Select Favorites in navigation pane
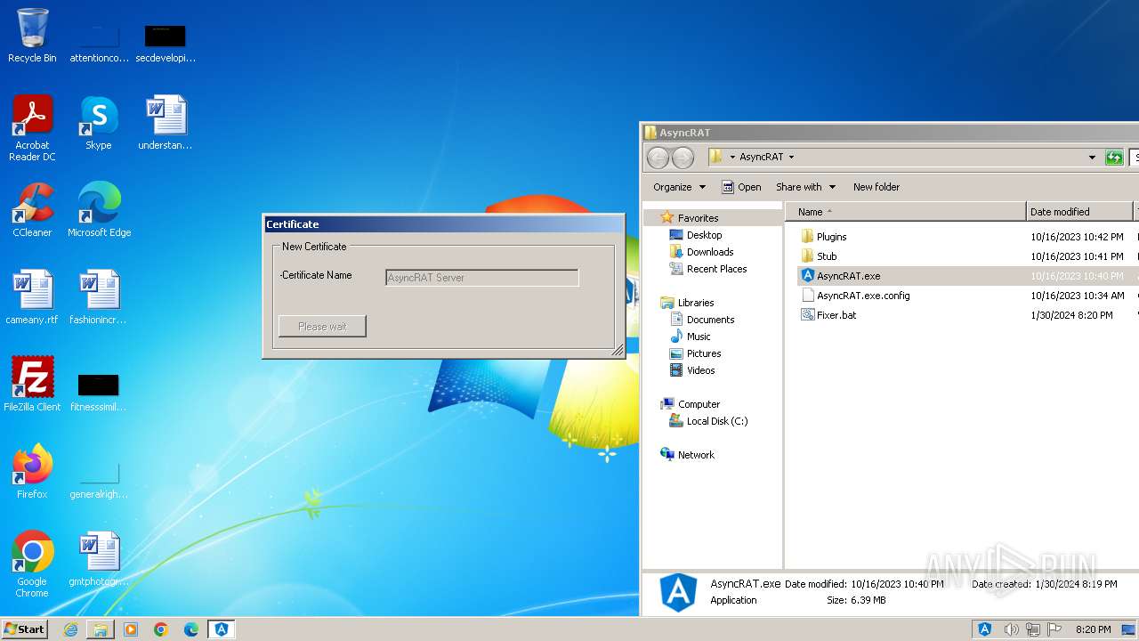The image size is (1139, 641). tap(689, 218)
